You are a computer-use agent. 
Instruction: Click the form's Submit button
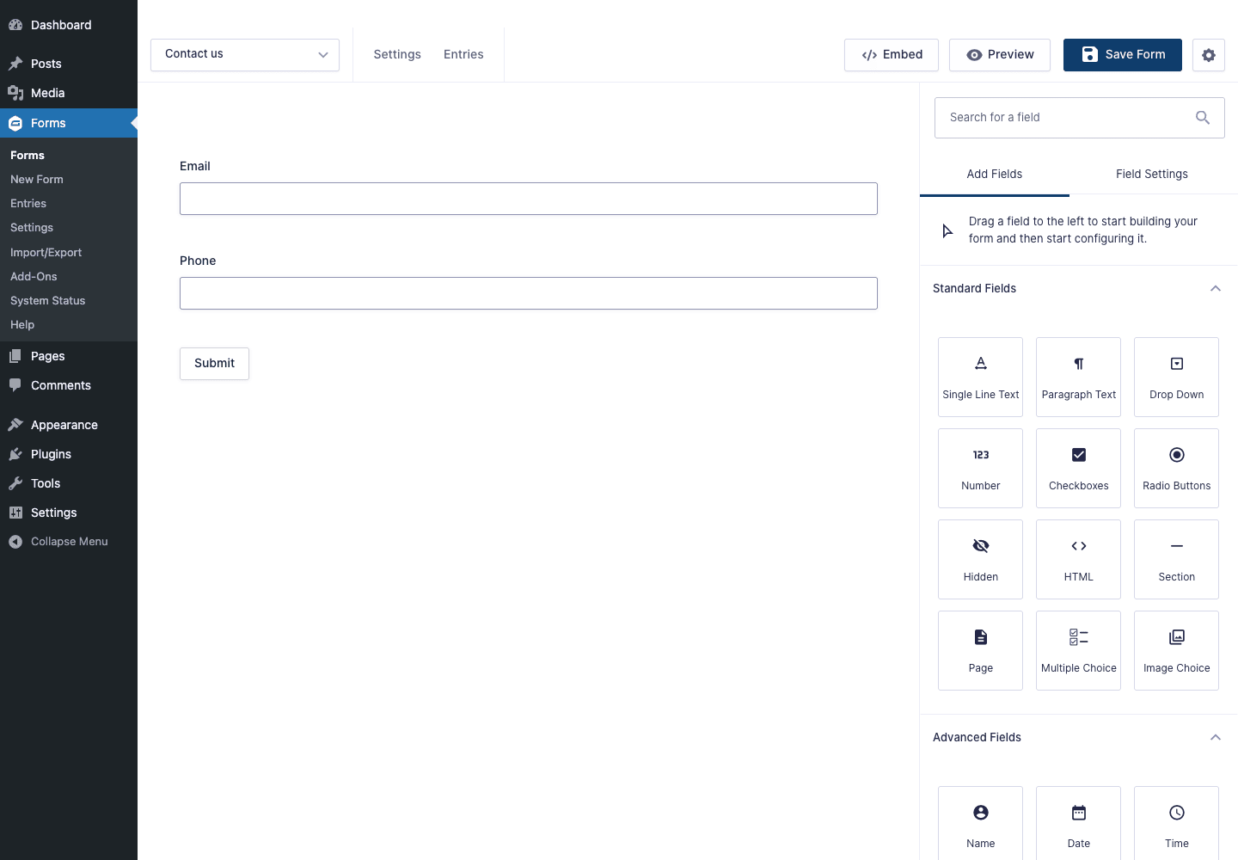214,364
